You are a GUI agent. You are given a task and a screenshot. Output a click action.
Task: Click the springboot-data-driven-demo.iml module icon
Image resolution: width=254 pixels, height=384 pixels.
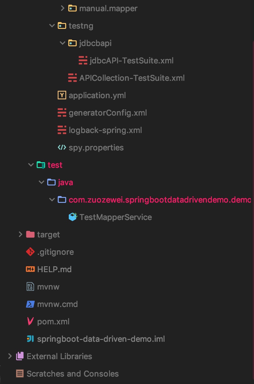pyautogui.click(x=30, y=339)
